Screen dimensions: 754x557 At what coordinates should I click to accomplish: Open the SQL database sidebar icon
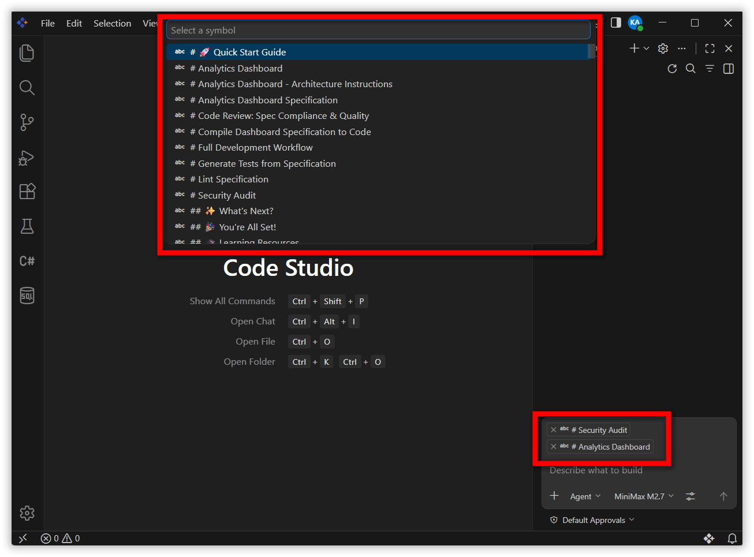tap(27, 296)
